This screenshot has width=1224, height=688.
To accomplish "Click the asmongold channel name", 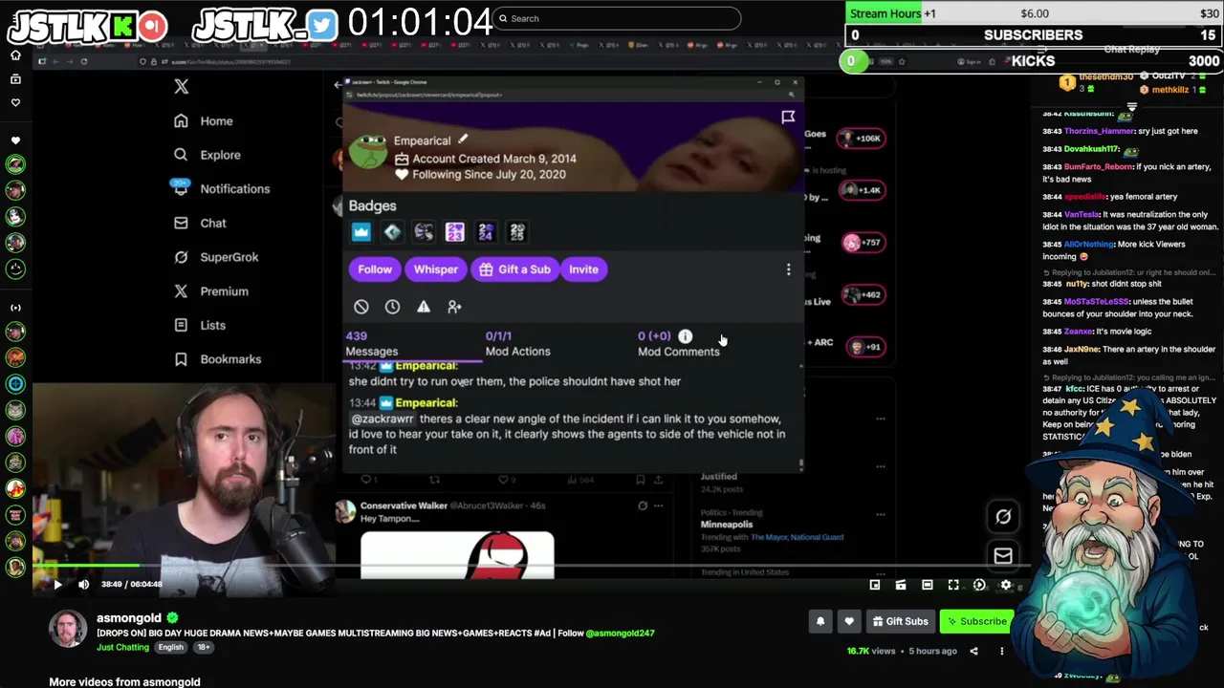I will 129,618.
